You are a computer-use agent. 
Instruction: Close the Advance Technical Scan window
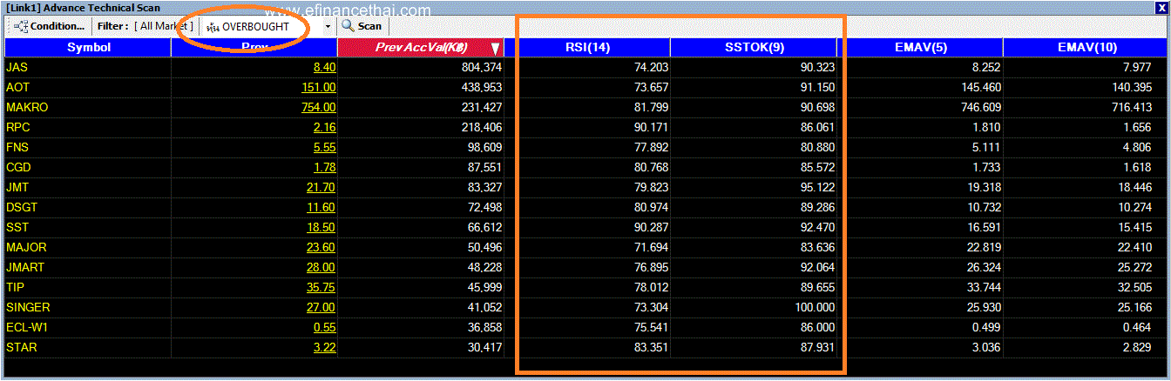[1161, 7]
